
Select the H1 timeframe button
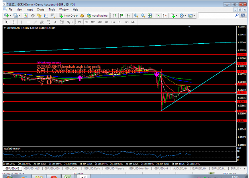[106, 22]
